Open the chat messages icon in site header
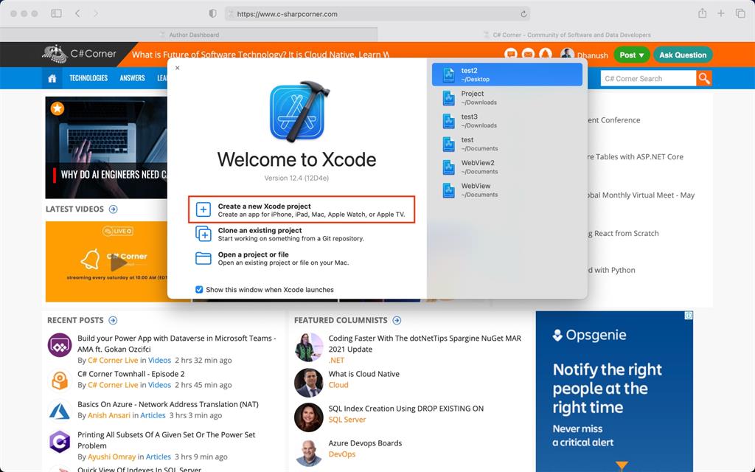This screenshot has height=472, width=755. click(511, 55)
